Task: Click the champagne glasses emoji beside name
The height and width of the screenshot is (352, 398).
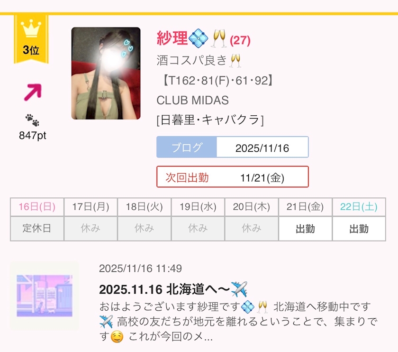Action: [219, 38]
